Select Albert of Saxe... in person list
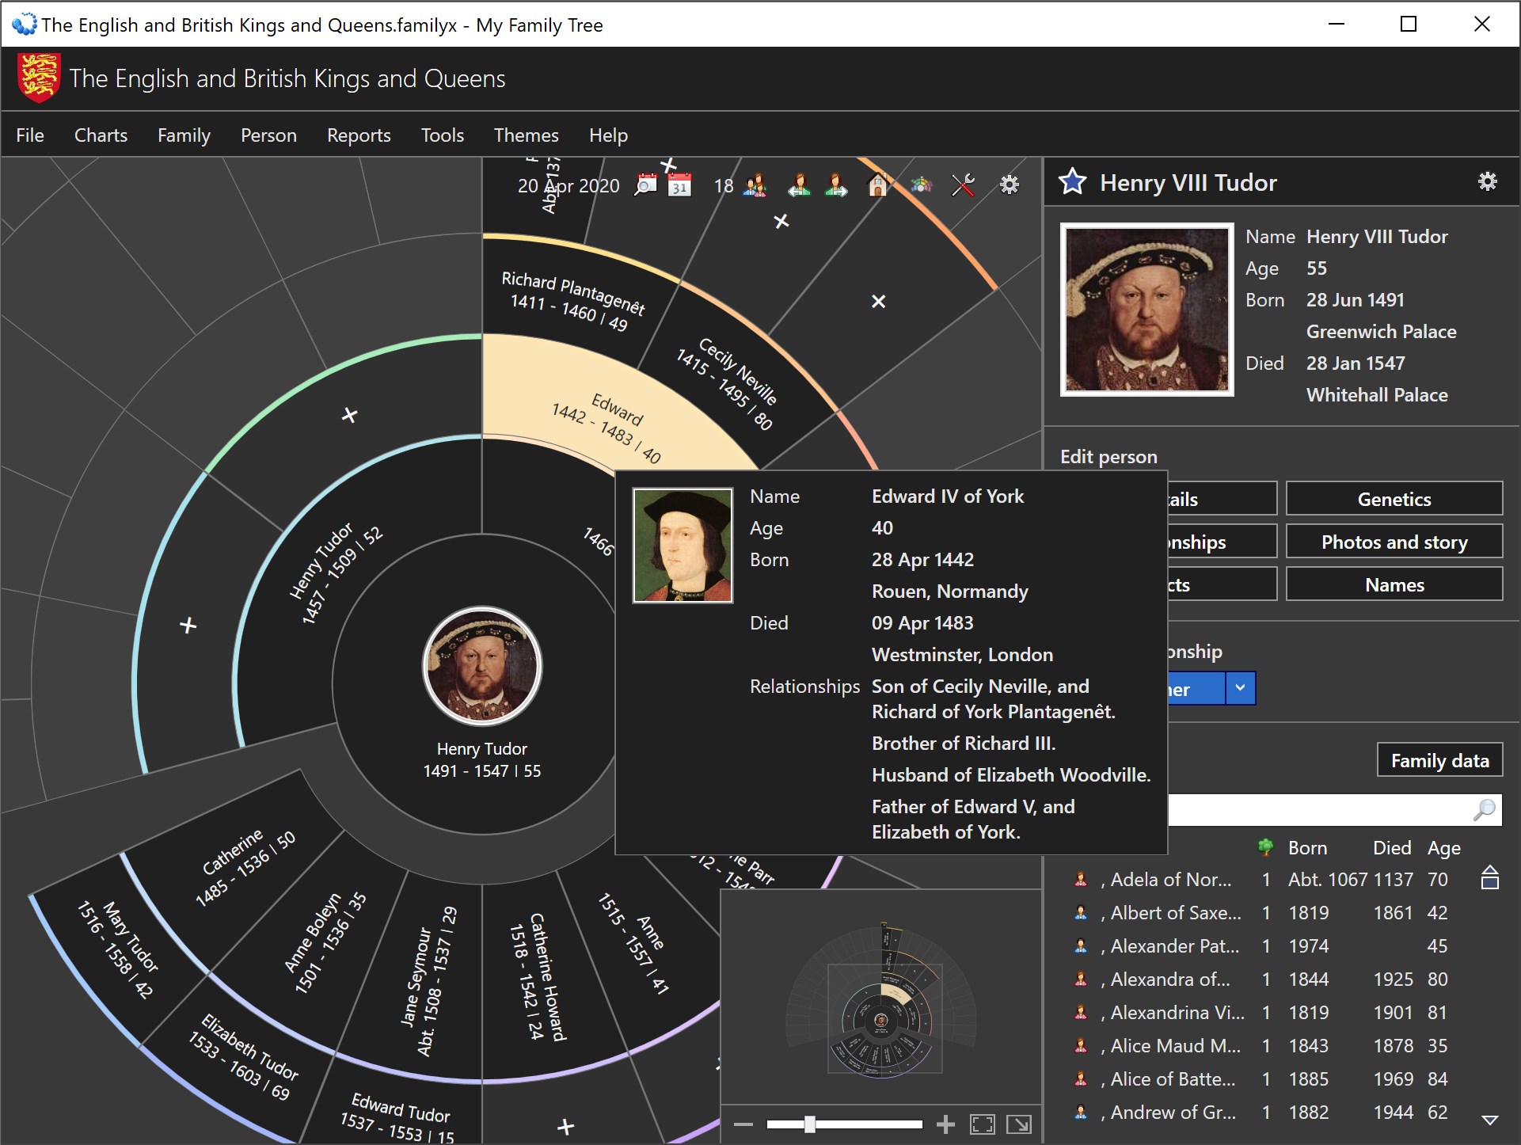 click(1175, 913)
